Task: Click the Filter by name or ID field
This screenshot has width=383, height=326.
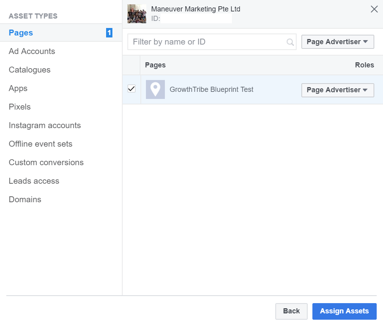Action: [212, 42]
